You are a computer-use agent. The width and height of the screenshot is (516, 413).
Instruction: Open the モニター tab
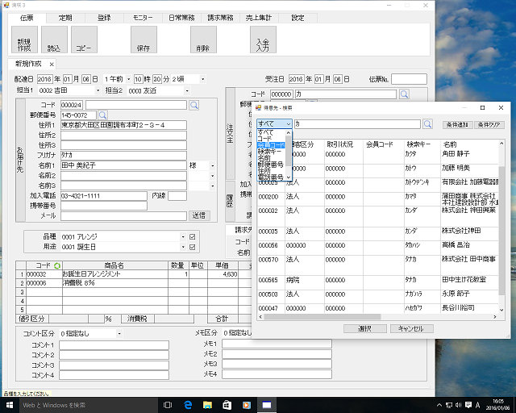click(x=143, y=18)
